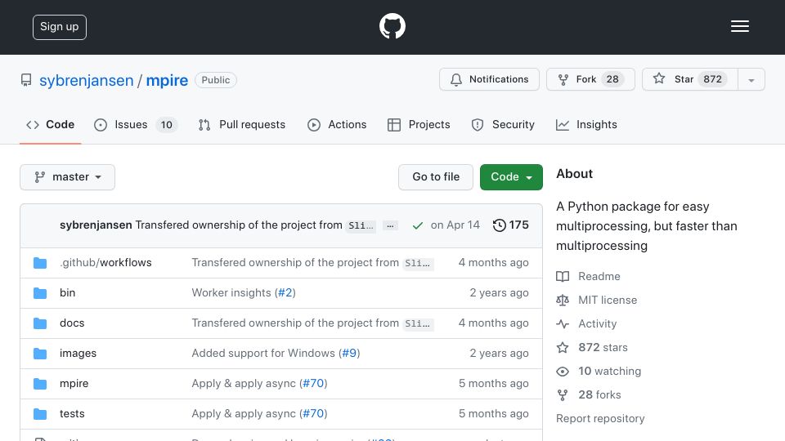Click the Sign up button

[60, 27]
